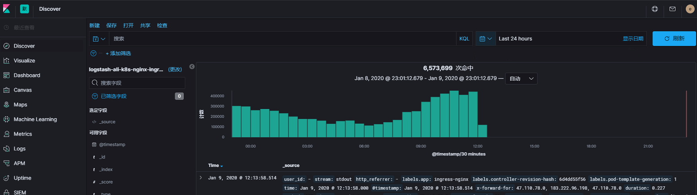Open the saved query dropdown
Screen dimensions: 697x195
tap(99, 39)
